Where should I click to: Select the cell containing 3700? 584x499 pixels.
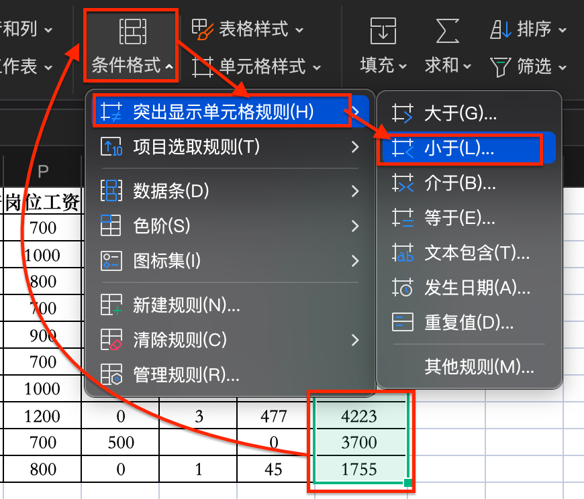tap(359, 443)
